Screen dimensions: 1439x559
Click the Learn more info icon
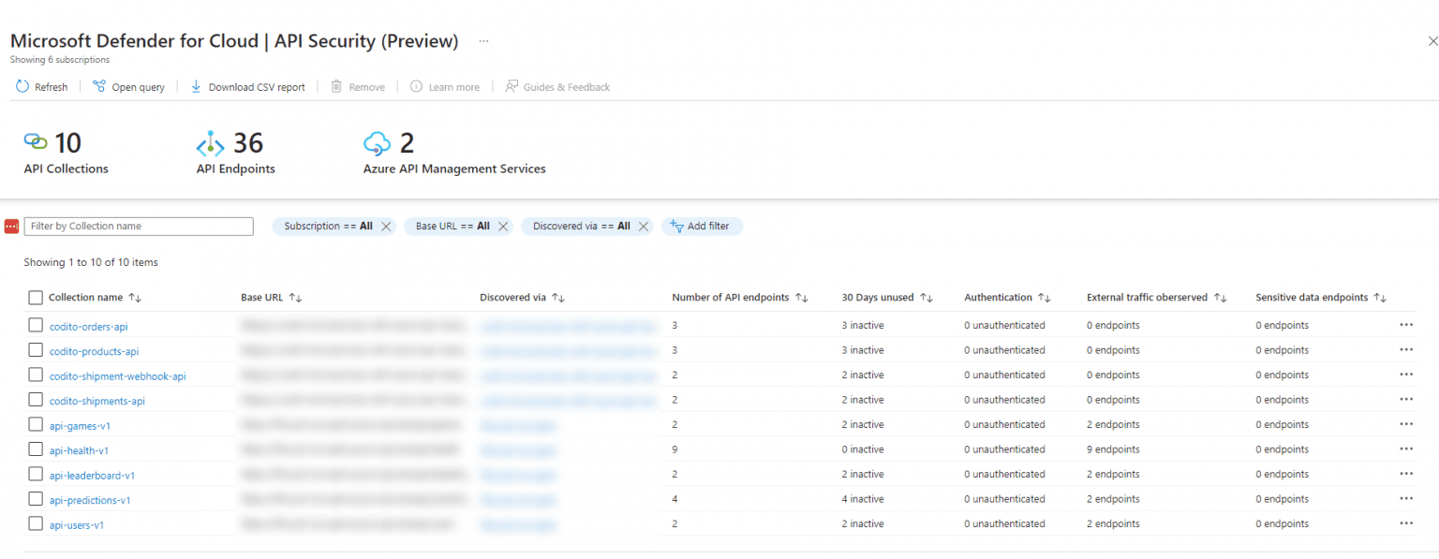(x=414, y=86)
